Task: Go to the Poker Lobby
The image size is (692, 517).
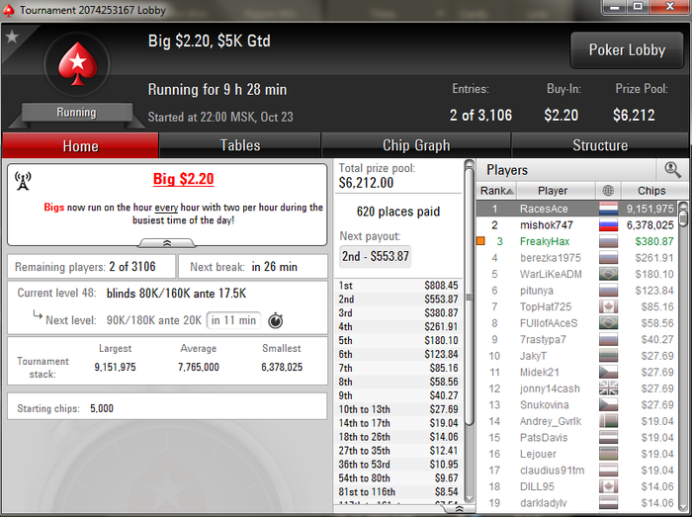Action: (627, 49)
